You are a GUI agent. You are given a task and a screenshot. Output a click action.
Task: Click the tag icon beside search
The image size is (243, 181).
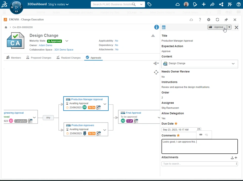coord(149,4)
